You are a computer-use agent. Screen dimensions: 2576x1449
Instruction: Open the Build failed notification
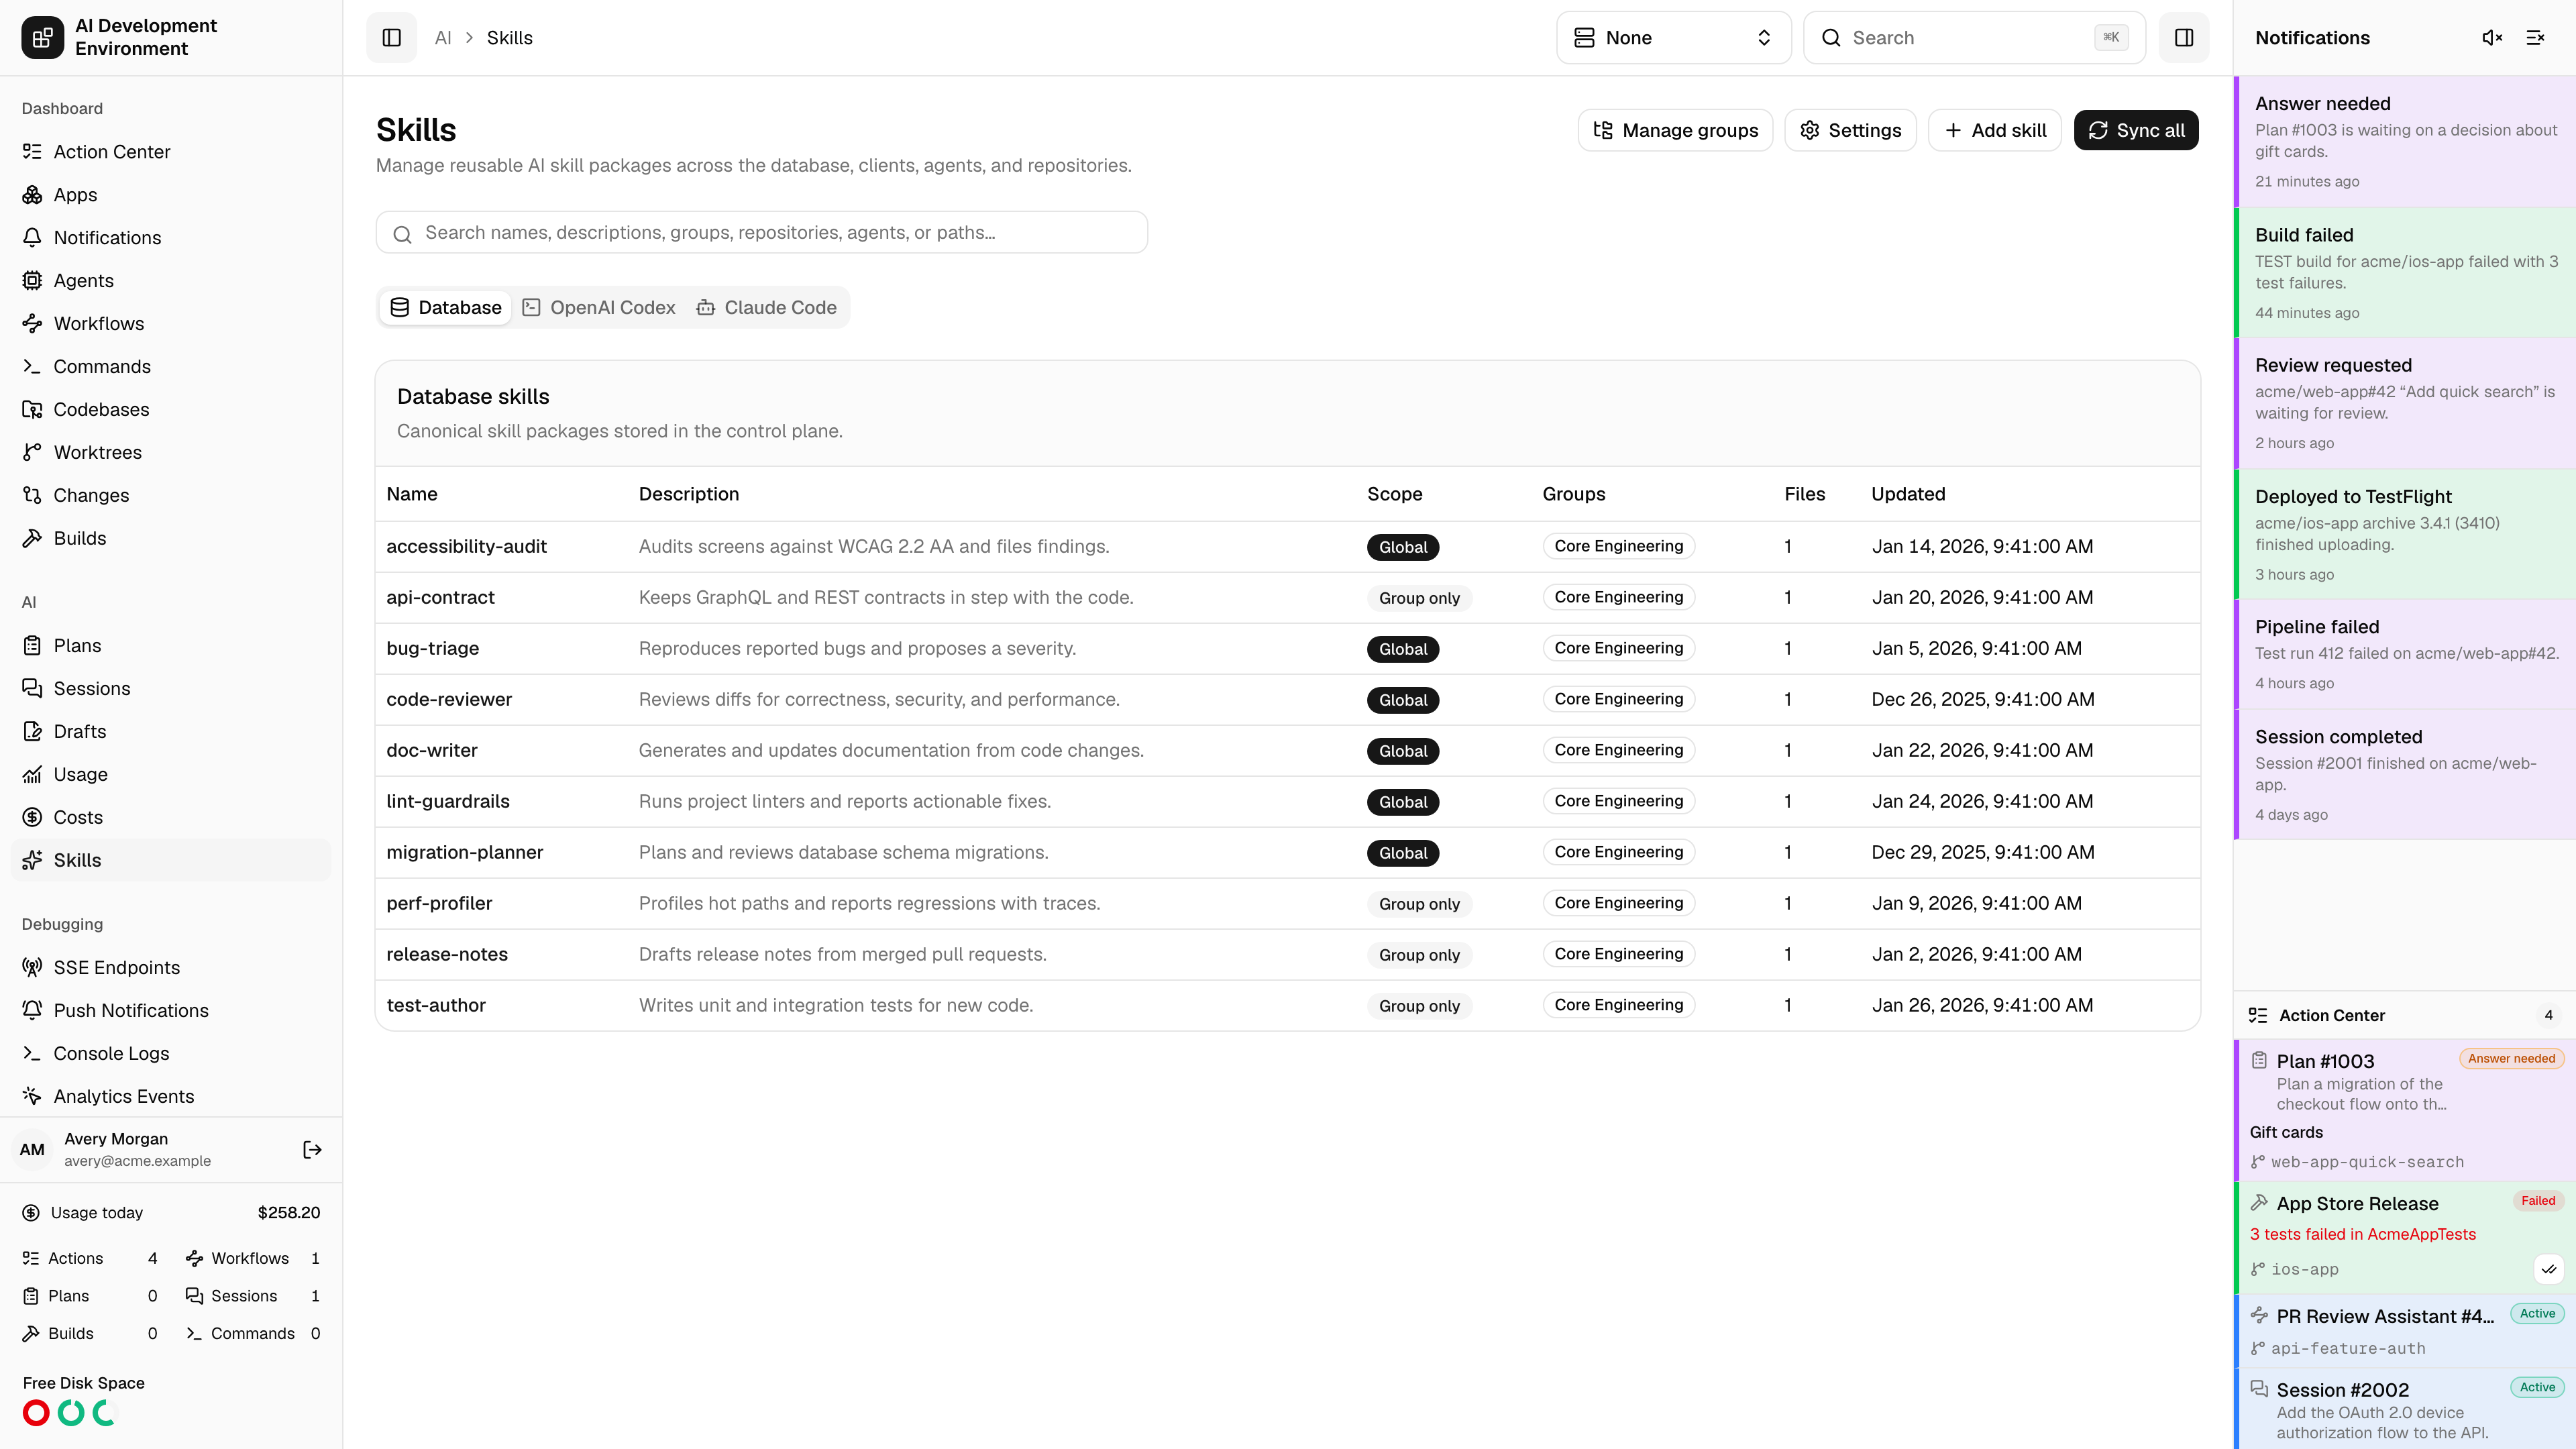(x=2405, y=272)
